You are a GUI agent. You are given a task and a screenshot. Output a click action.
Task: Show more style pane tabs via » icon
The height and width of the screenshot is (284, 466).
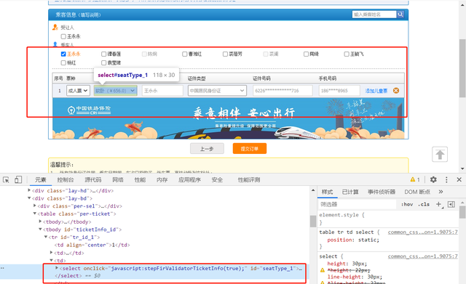coord(441,192)
